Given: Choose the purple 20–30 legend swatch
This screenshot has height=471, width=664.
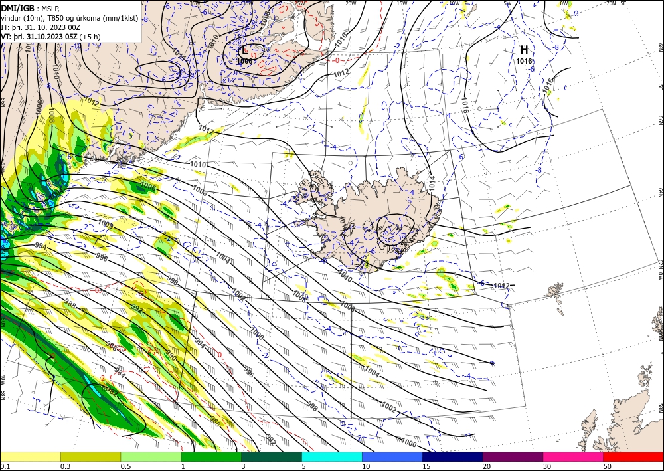Looking at the screenshot, I should click(513, 456).
